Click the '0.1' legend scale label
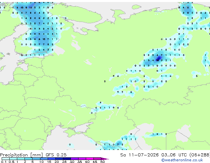210x163 pixels. point(4,162)
